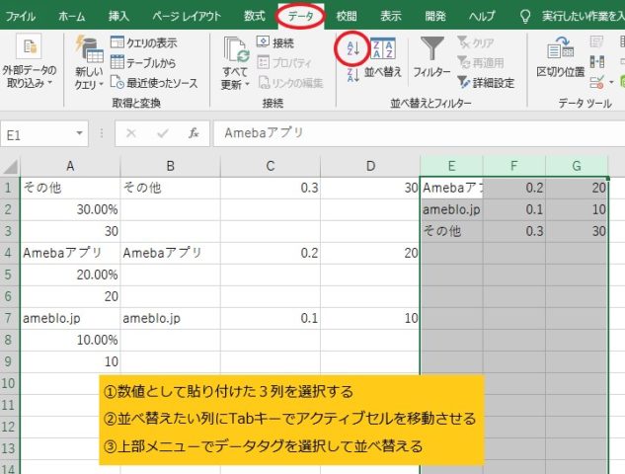Select column E header

coord(451,166)
